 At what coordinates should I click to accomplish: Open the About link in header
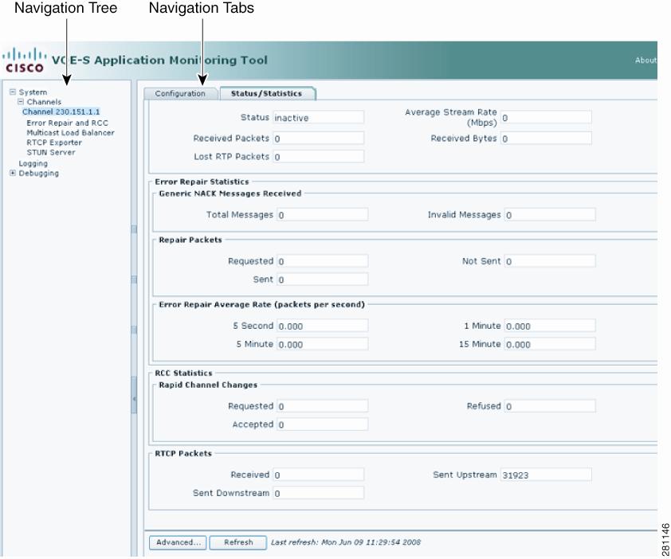(645, 61)
